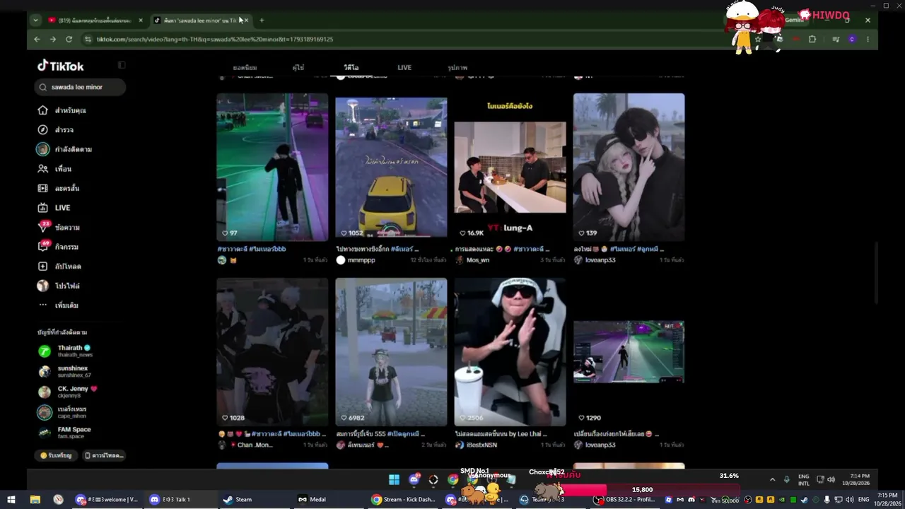The height and width of the screenshot is (509, 905).
Task: Click the Get Coins (รับเหรียญ) button
Action: coord(57,455)
